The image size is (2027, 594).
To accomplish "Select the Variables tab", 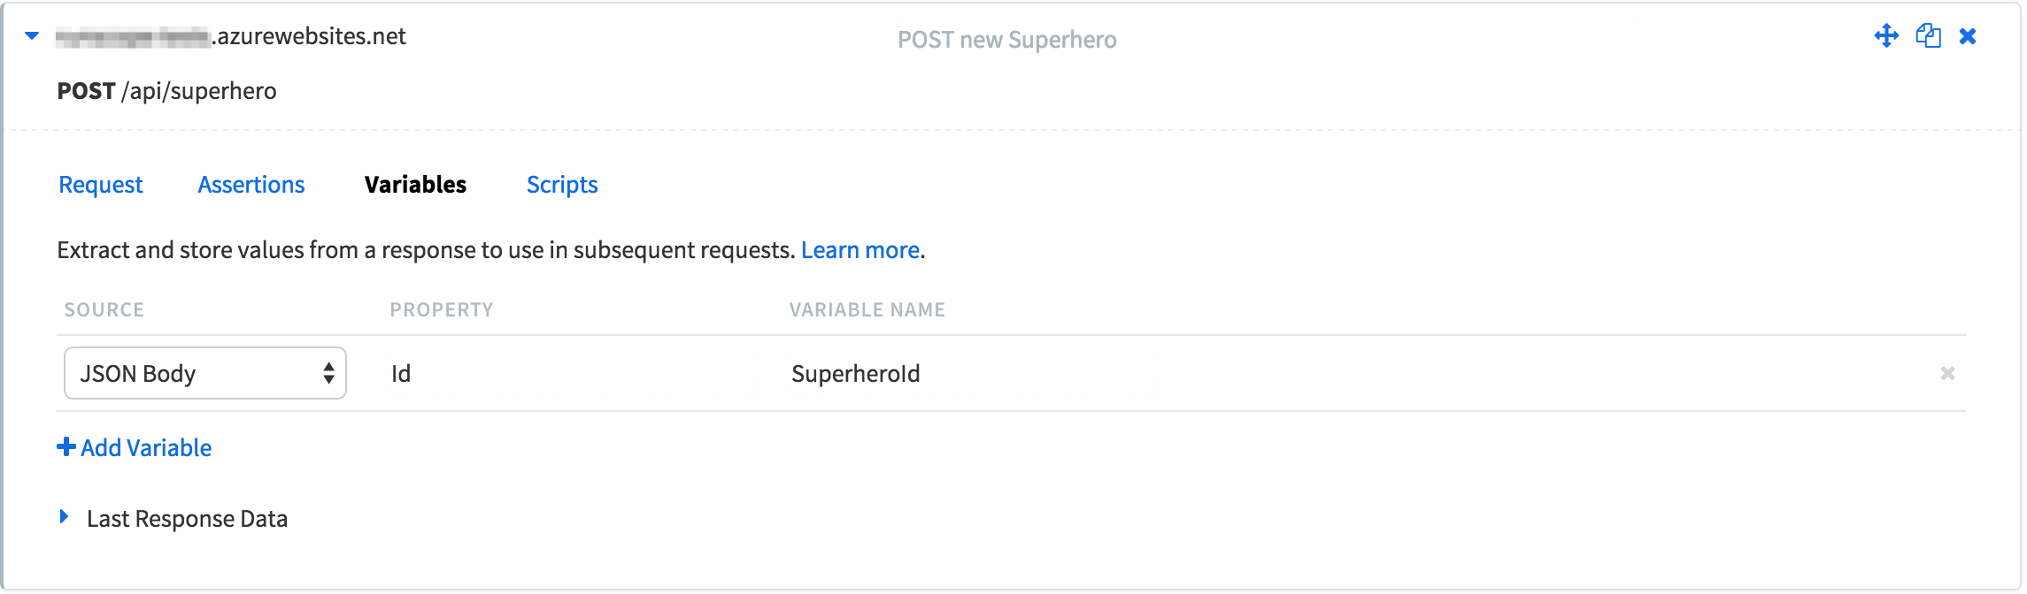I will click(415, 185).
